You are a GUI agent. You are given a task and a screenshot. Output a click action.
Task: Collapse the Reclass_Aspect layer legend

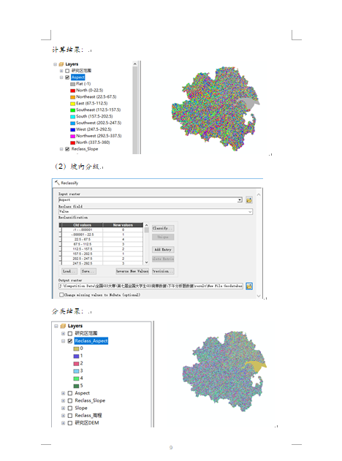click(x=64, y=341)
